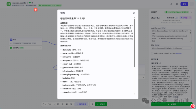Go back using the top-left arrow
The image size is (196, 109).
pos(4,4)
